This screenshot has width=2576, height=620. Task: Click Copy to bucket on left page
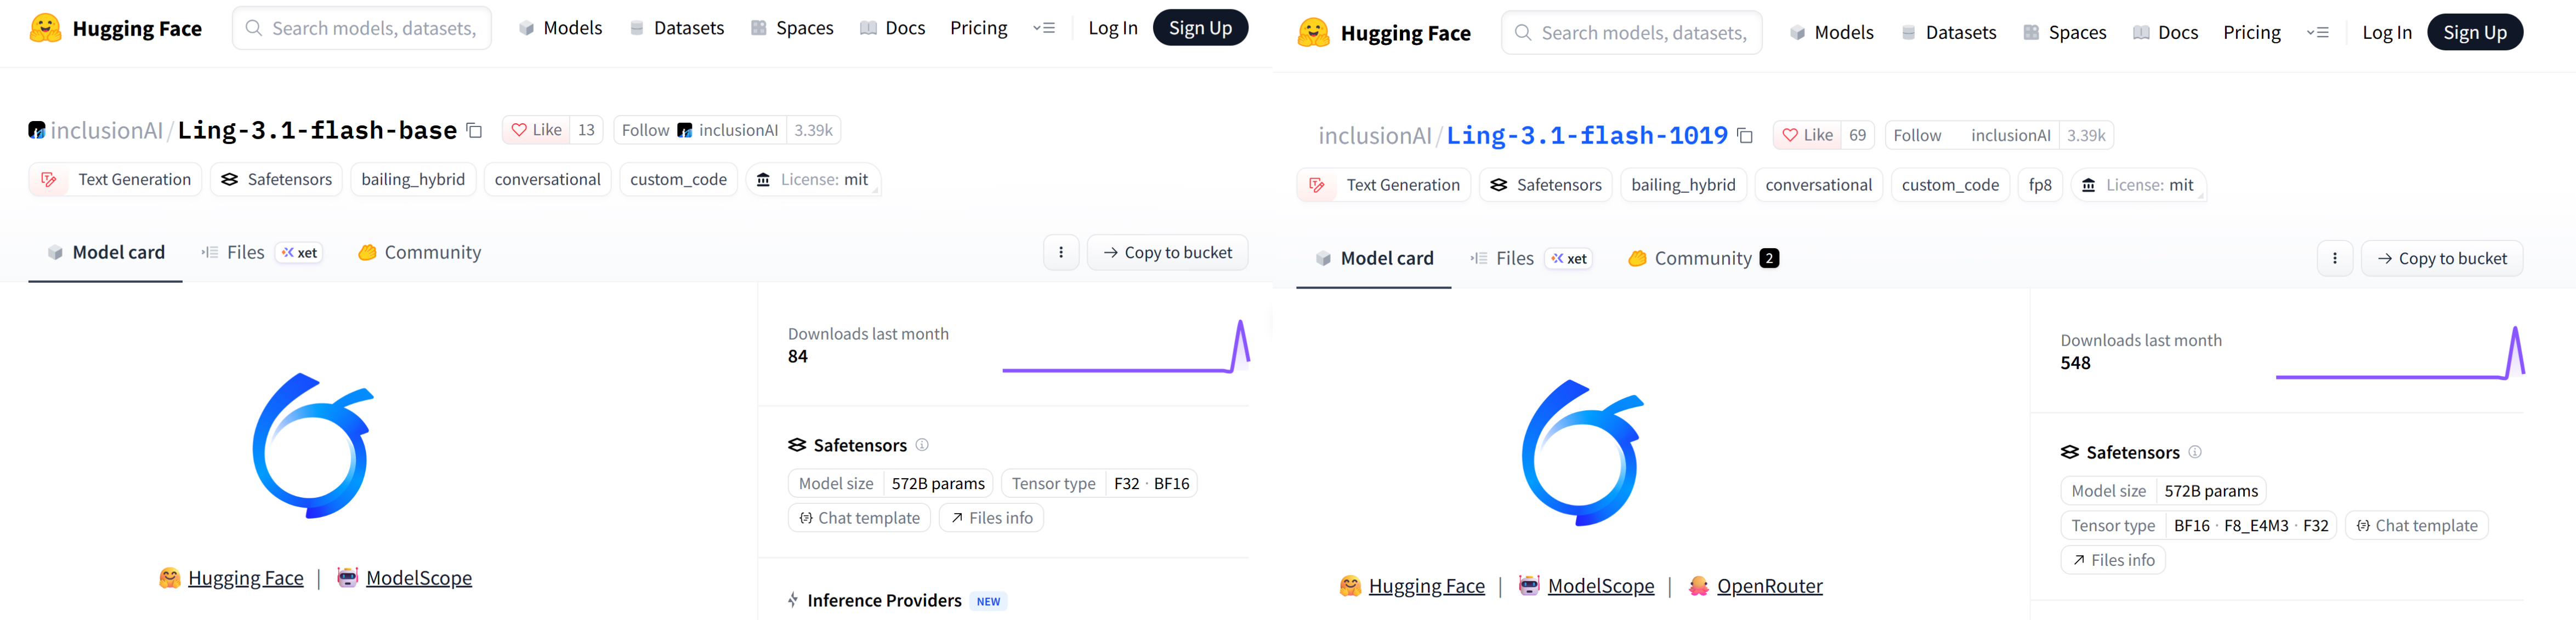(x=1167, y=252)
